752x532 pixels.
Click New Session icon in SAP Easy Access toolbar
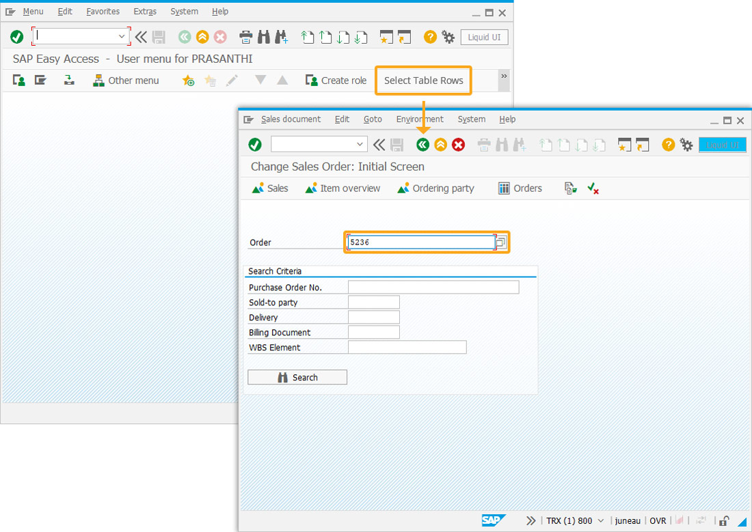coord(386,37)
